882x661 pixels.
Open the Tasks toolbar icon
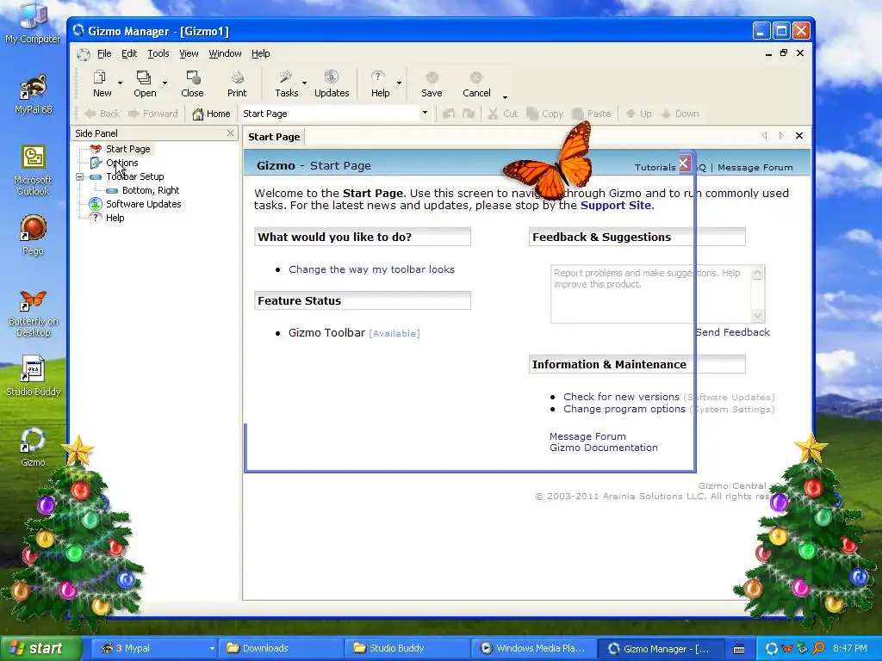click(286, 83)
